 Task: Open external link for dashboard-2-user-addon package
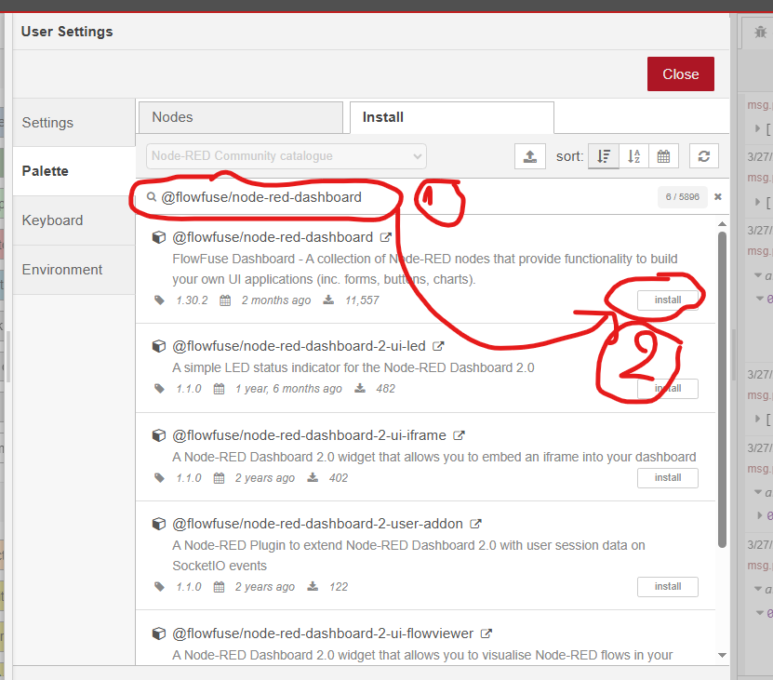pos(476,524)
